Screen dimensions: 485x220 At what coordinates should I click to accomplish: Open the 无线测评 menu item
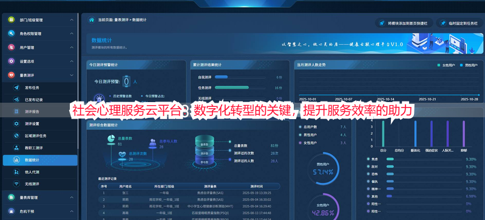coord(40,184)
